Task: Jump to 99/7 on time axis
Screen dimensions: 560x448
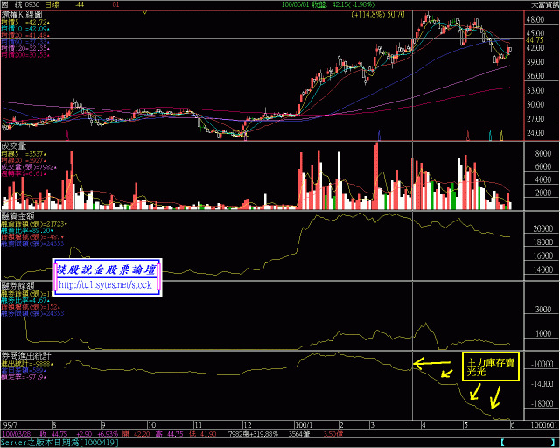Action: tap(10, 424)
